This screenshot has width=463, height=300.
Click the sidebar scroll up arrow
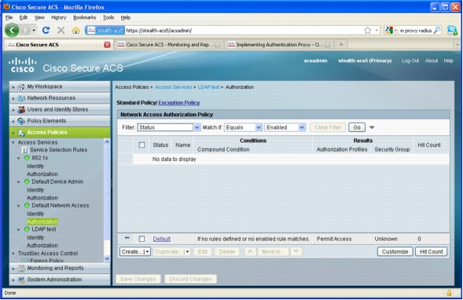(107, 142)
